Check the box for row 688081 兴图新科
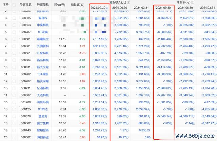Viewport: 217px width, 141px height. [14, 46]
